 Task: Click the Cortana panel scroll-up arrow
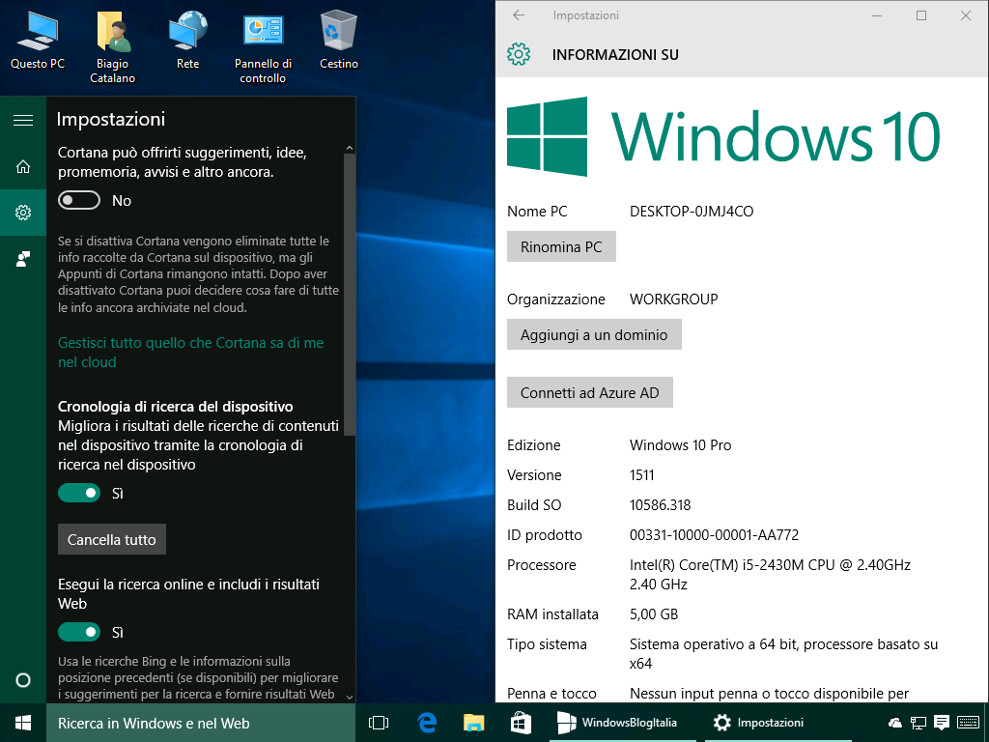pyautogui.click(x=350, y=148)
